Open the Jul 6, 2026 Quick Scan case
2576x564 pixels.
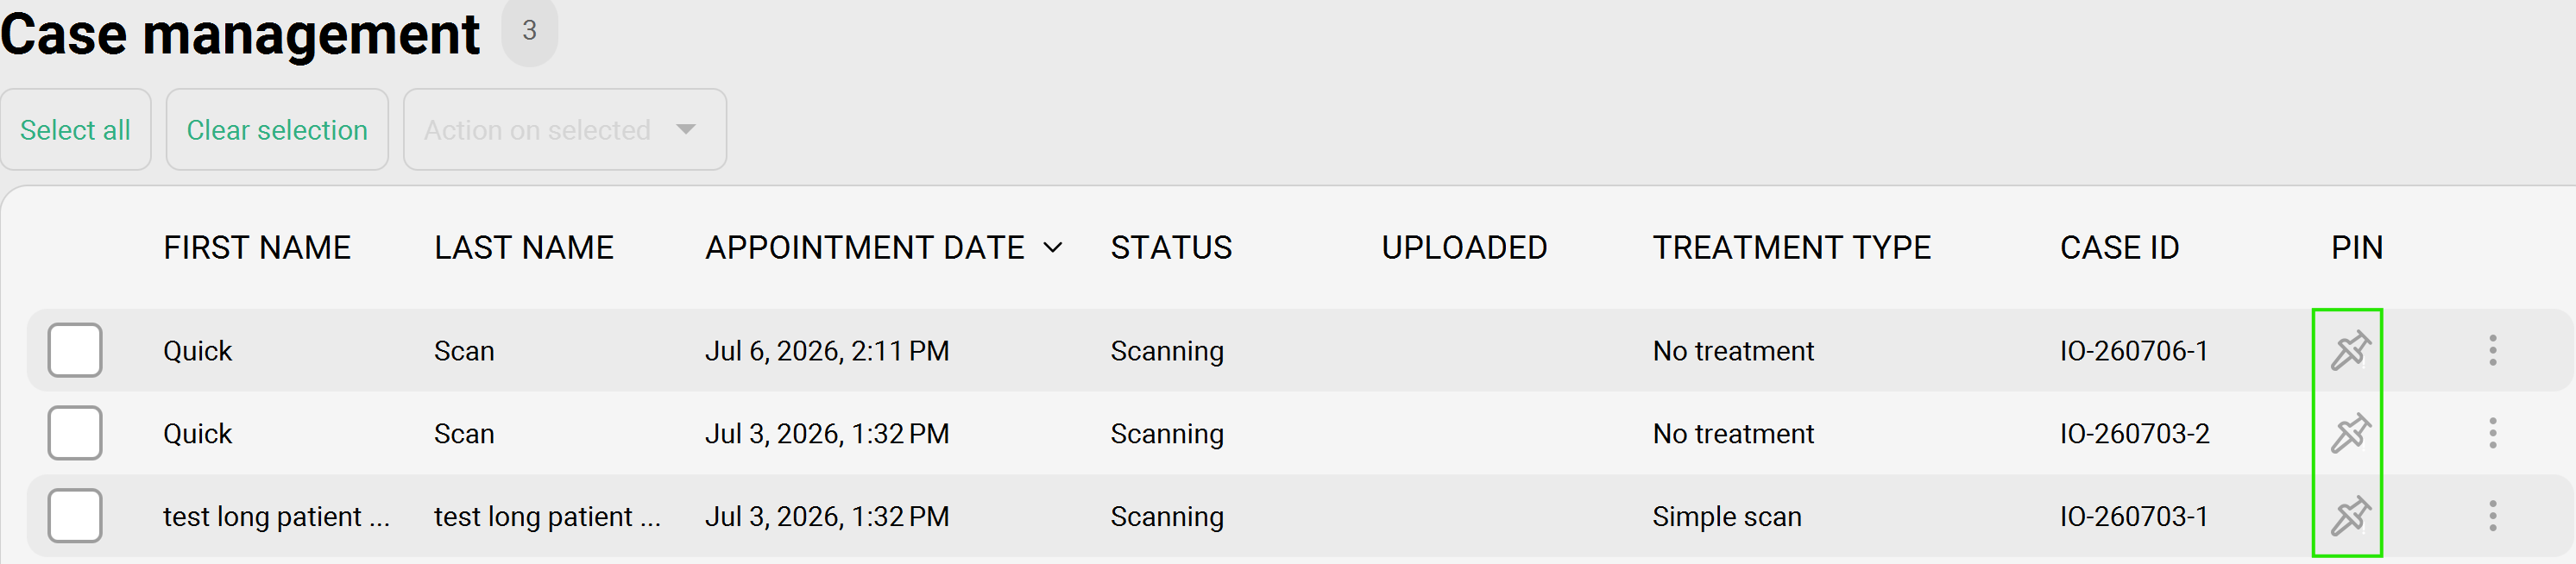pyautogui.click(x=1298, y=350)
